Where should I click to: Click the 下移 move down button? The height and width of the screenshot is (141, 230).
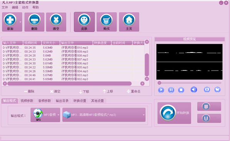coord(84,92)
